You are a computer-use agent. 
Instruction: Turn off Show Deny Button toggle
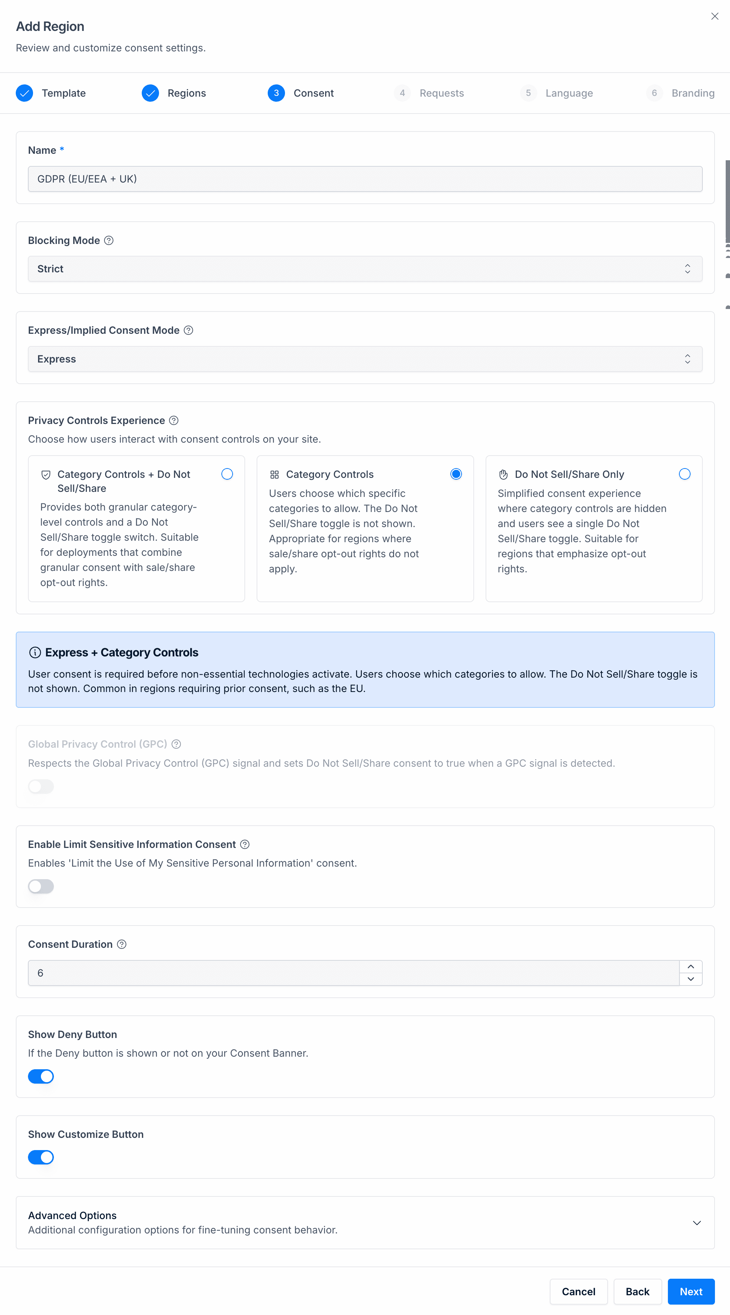point(41,1076)
